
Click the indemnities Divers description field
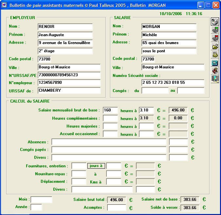click(102, 190)
